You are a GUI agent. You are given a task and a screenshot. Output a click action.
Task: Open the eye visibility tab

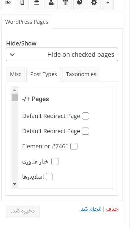(8, 3)
